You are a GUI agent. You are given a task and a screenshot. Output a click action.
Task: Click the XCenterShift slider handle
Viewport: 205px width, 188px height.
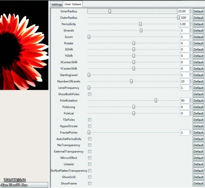pos(134,62)
